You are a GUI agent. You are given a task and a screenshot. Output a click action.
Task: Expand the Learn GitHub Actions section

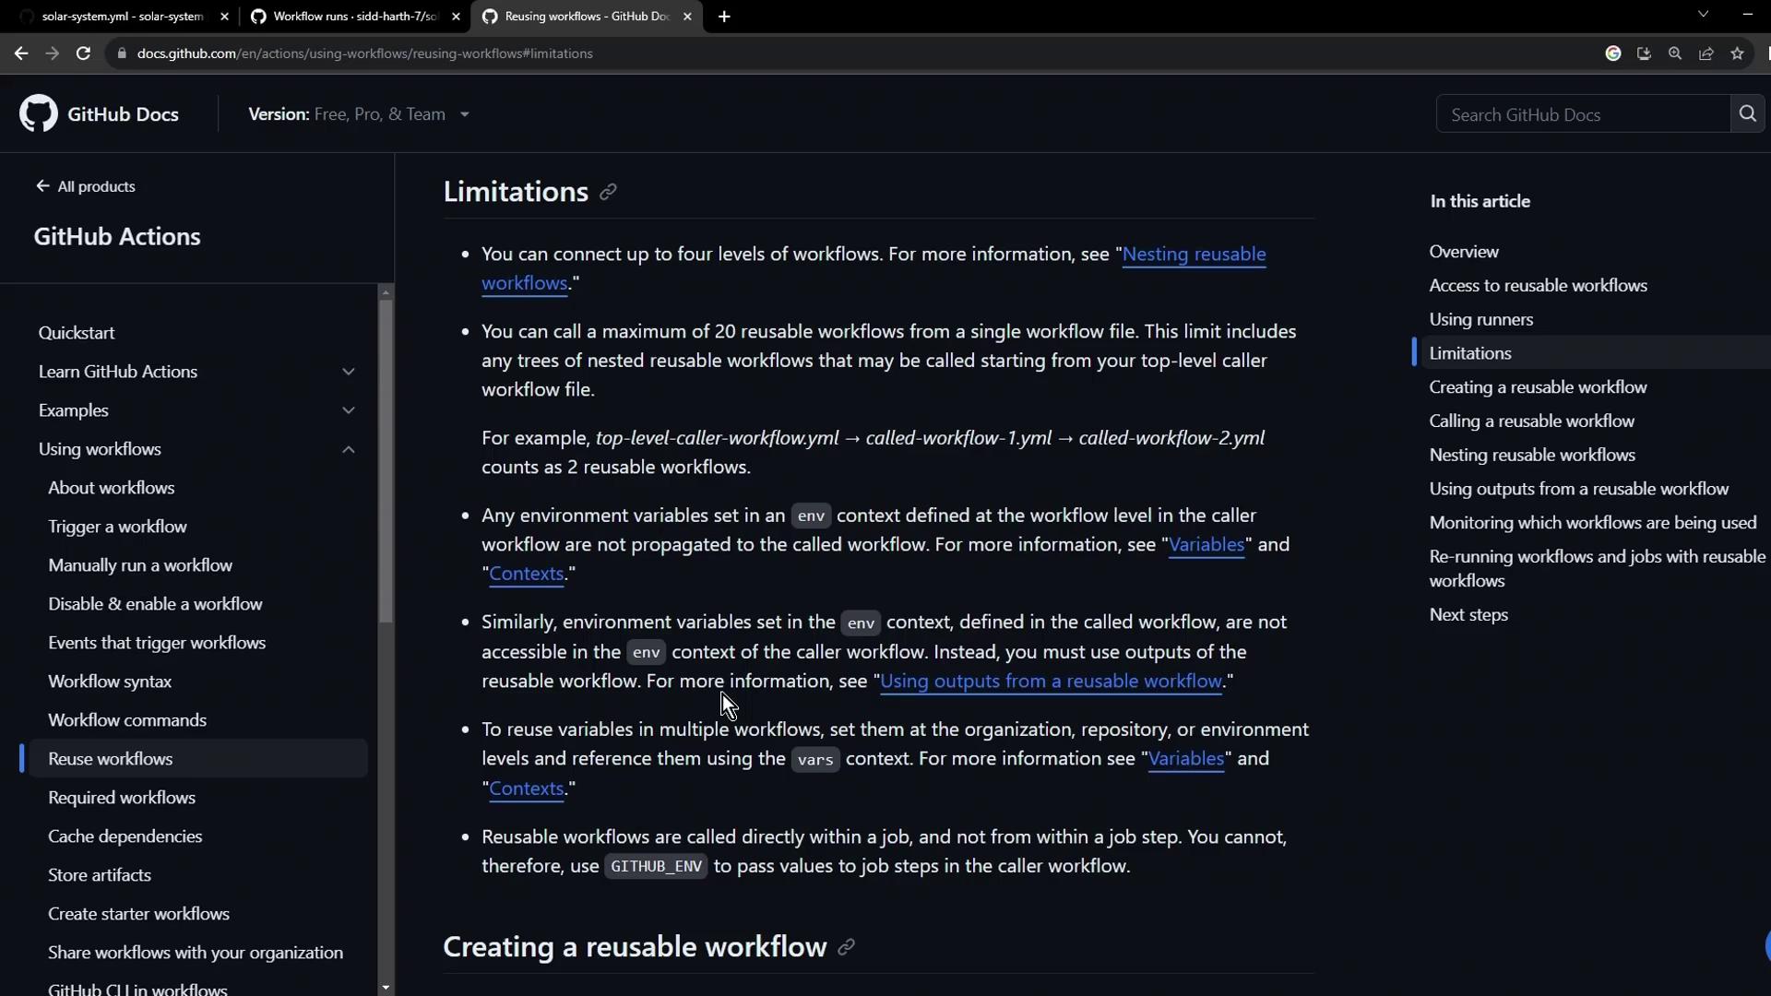(349, 372)
